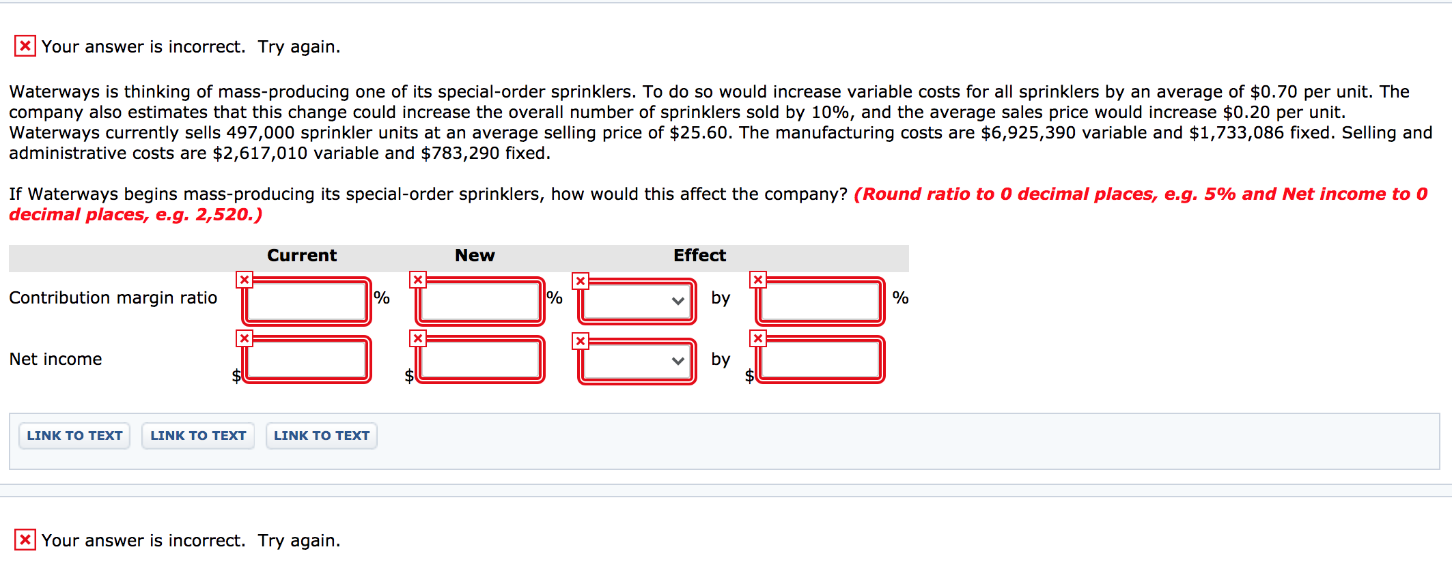
Task: Click the red X marker above New net income field
Action: (x=417, y=338)
